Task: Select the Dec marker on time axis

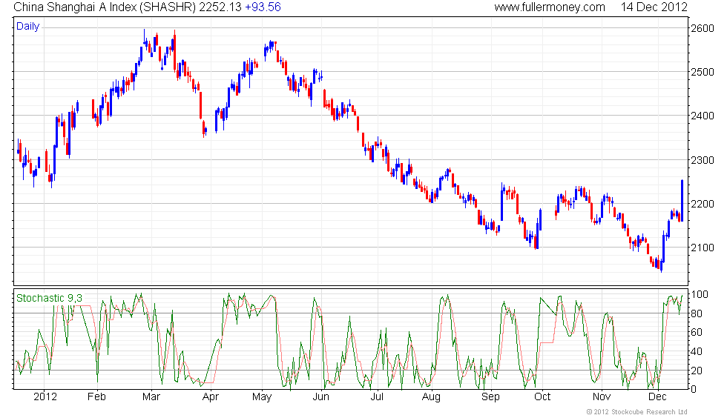Action: point(656,396)
